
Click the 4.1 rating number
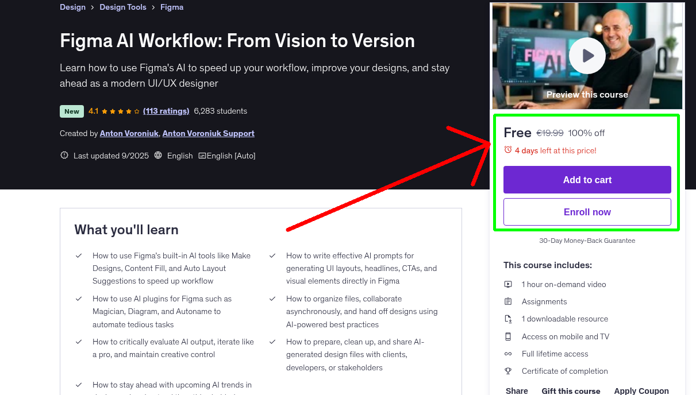coord(94,111)
